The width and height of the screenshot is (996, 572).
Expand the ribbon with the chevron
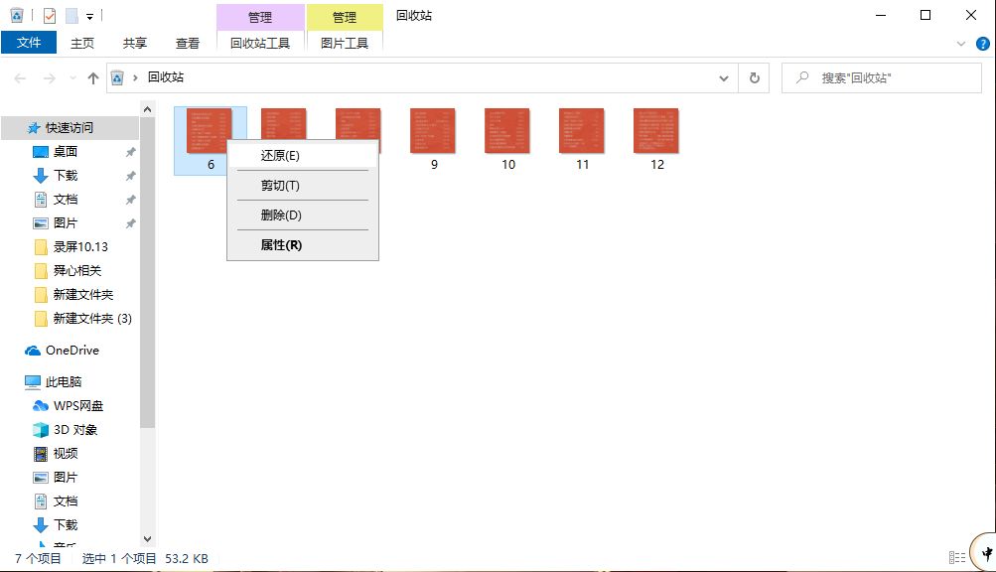(x=960, y=44)
